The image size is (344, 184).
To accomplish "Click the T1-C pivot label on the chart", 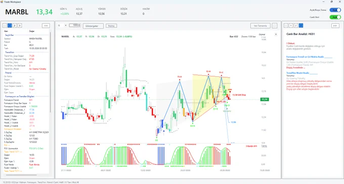I will coord(221,72).
